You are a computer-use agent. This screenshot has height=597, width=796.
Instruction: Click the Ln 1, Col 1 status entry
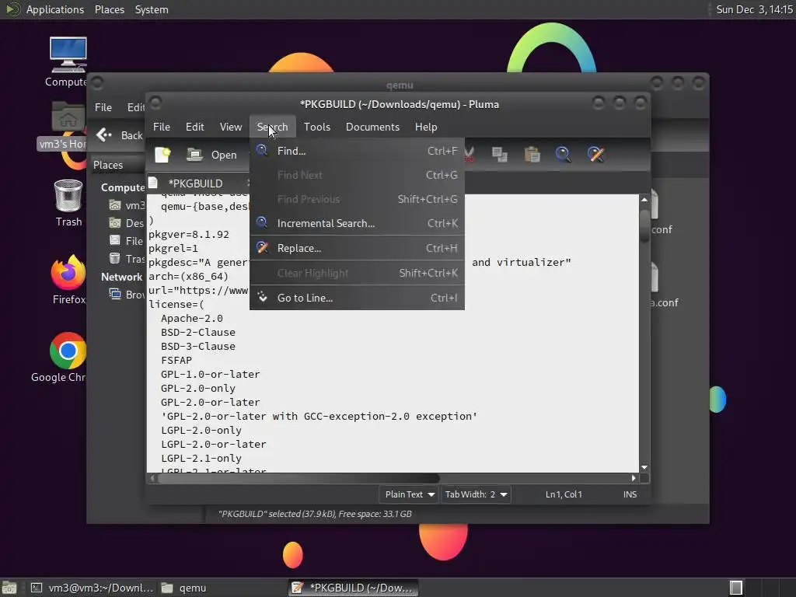point(564,494)
